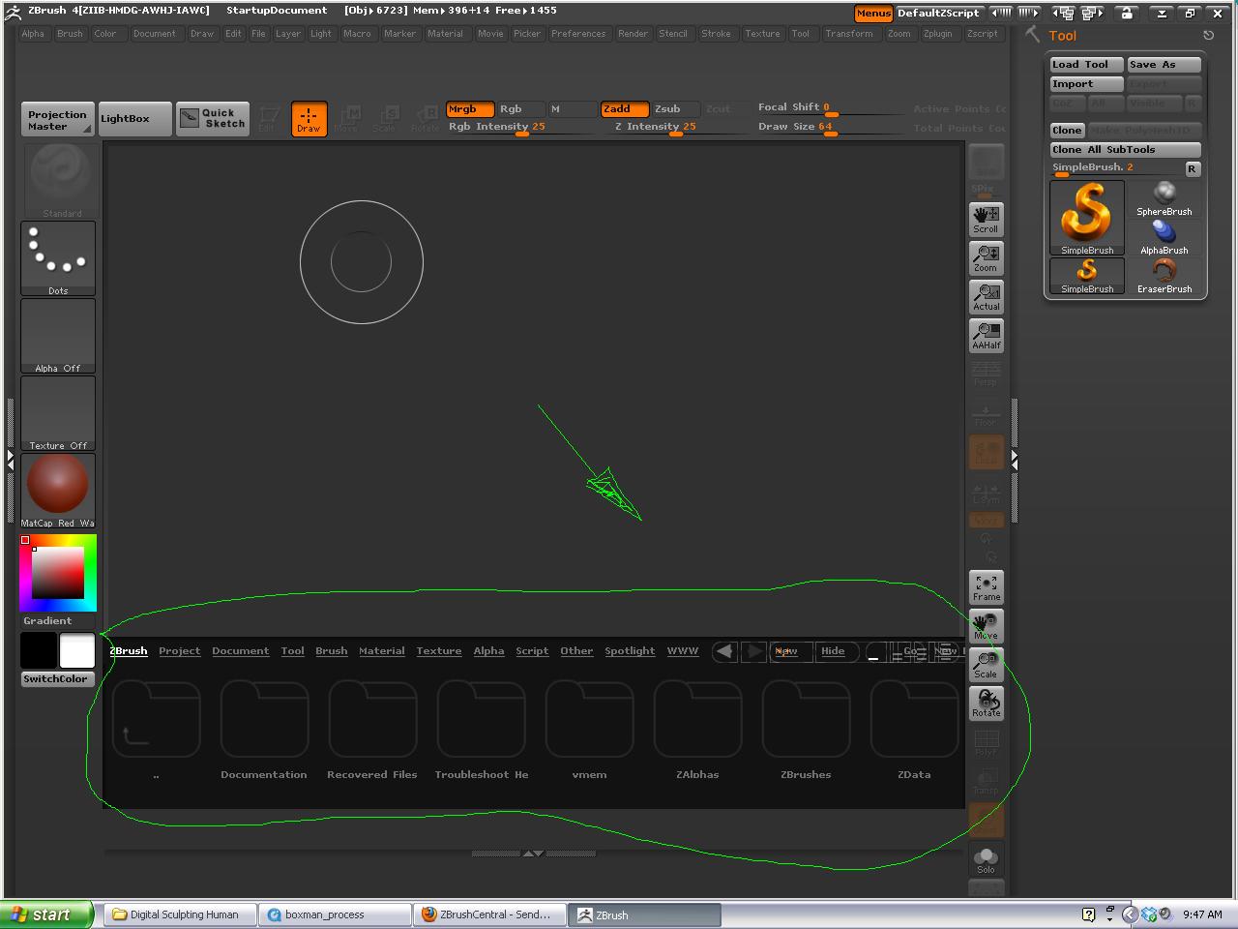Open the Brush menu
Image resolution: width=1238 pixels, height=929 pixels.
point(70,34)
